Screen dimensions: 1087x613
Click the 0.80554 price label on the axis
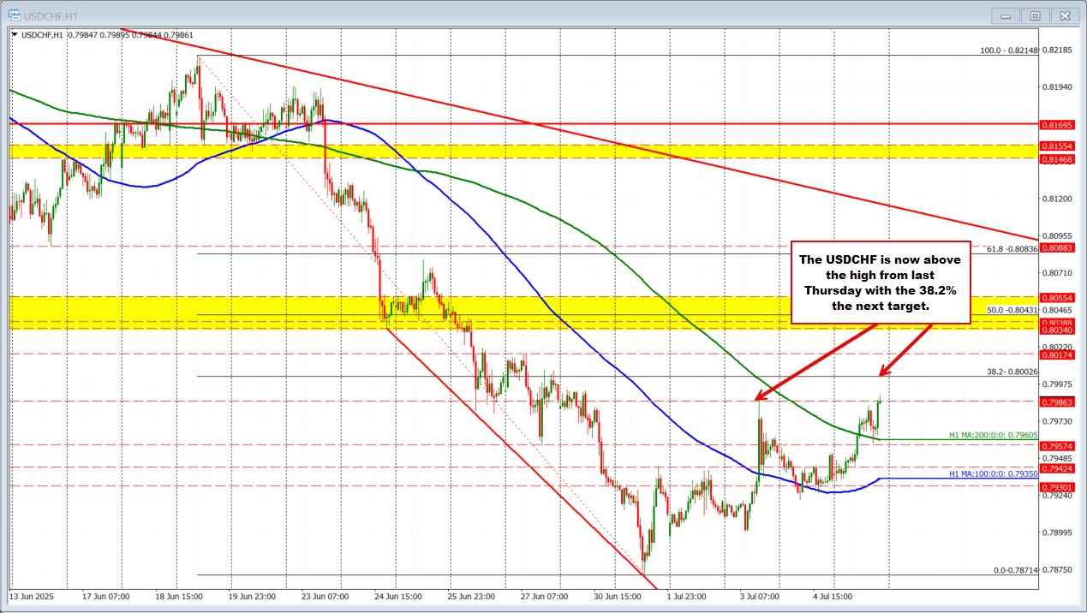(x=1059, y=298)
